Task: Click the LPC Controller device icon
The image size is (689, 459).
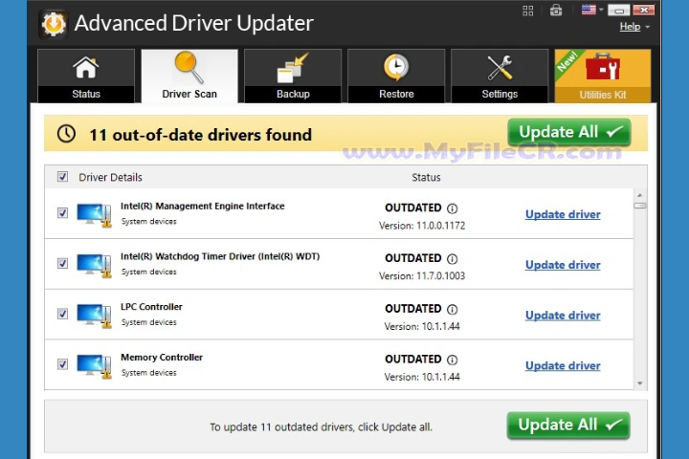Action: pos(94,316)
